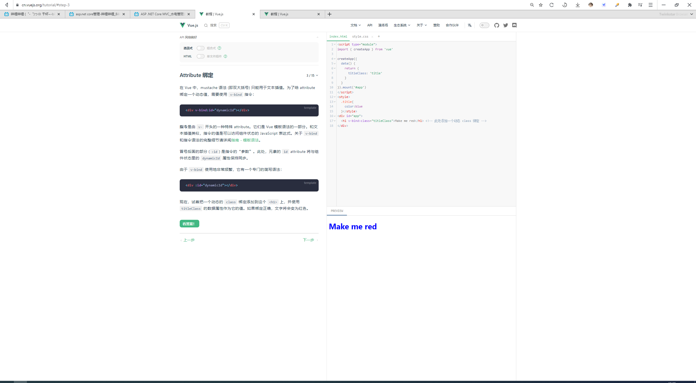Expand the 关于 dropdown menu
Screen dimensions: 696x383
422,25
